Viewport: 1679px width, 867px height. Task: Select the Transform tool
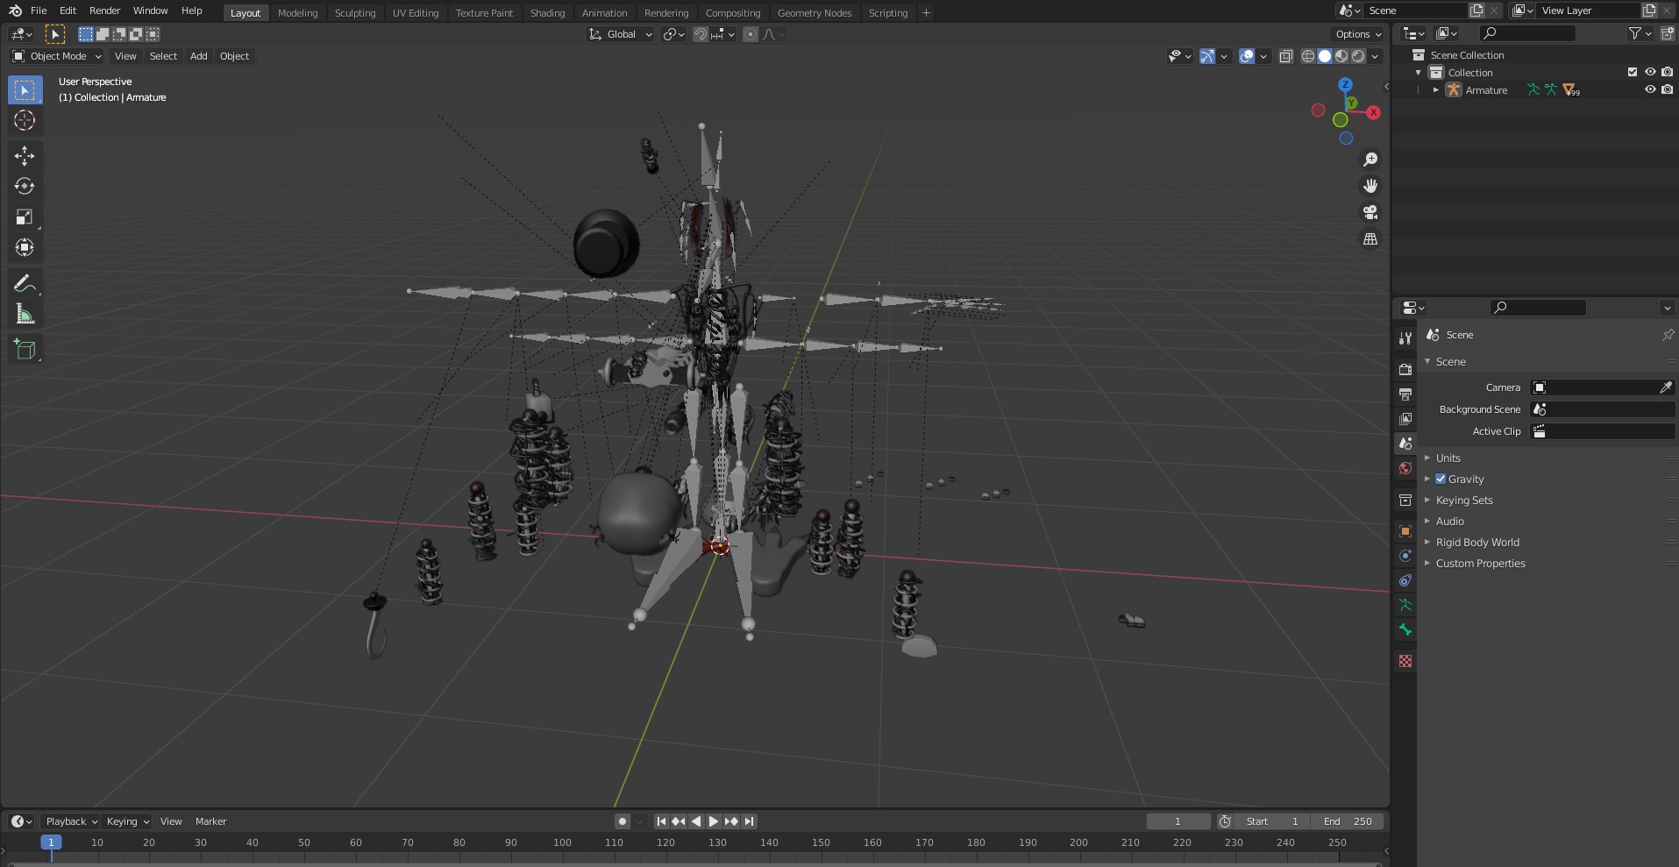tap(25, 247)
